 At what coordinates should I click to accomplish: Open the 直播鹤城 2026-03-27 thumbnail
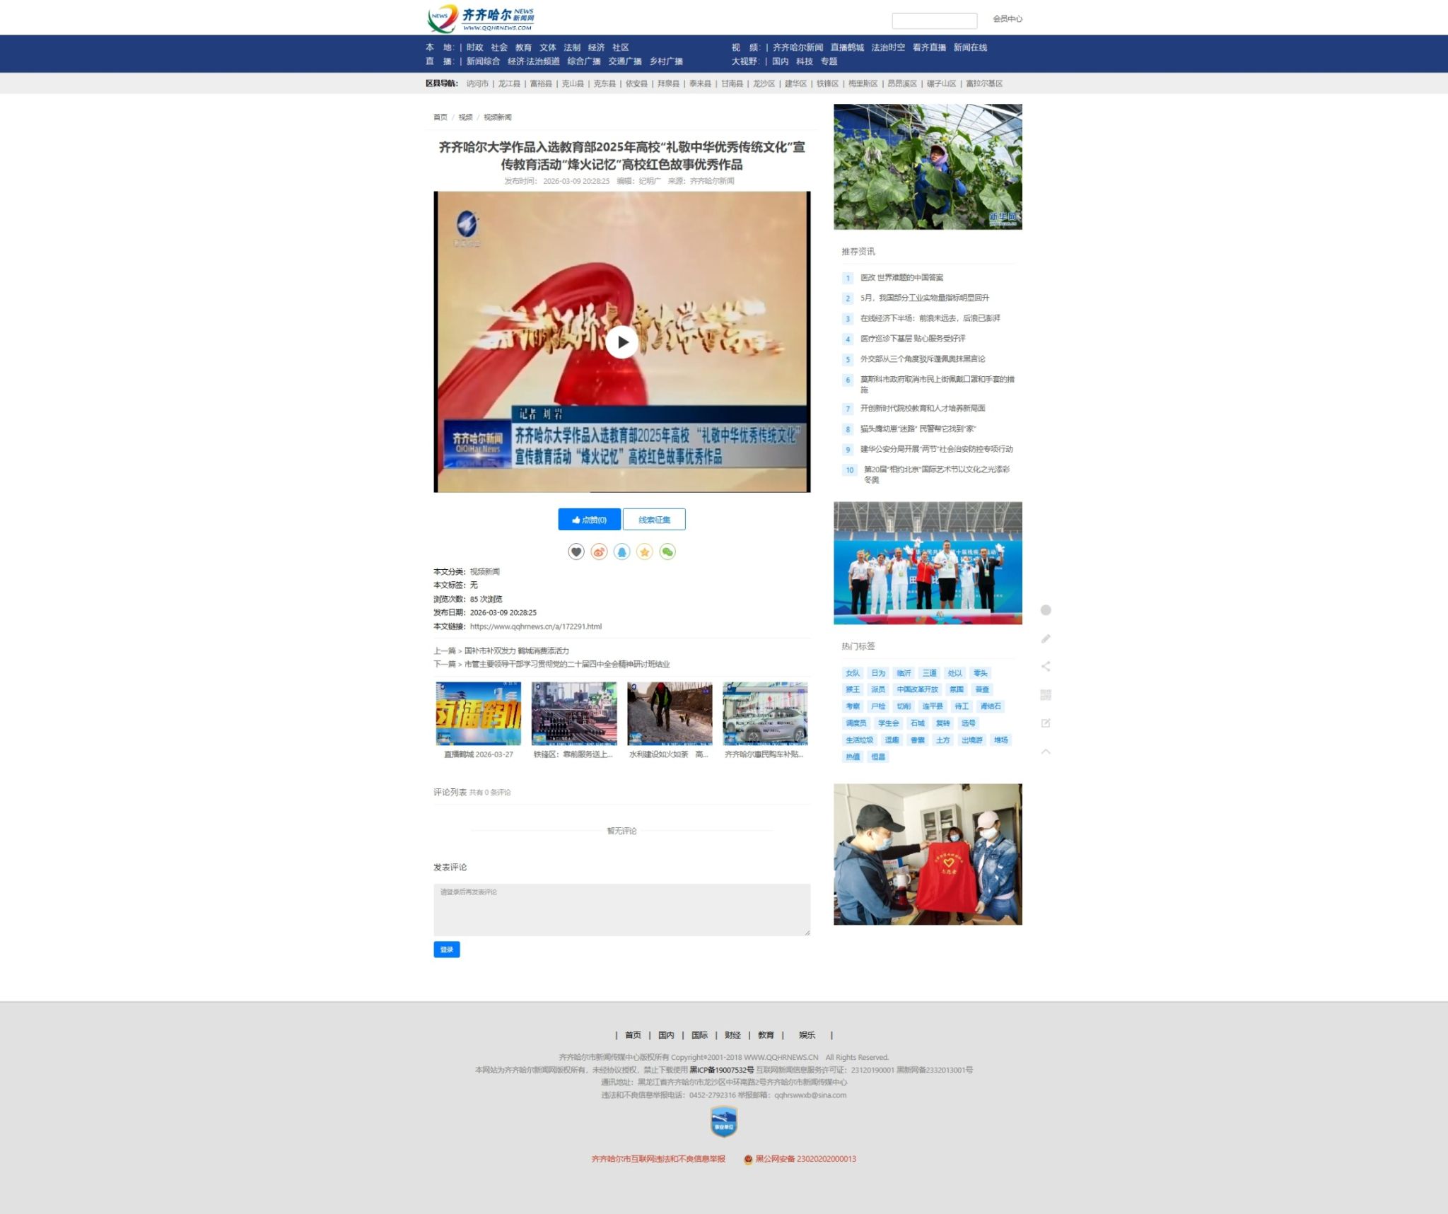tap(478, 713)
